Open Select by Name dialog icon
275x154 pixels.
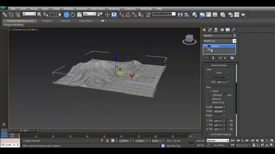tap(46, 15)
